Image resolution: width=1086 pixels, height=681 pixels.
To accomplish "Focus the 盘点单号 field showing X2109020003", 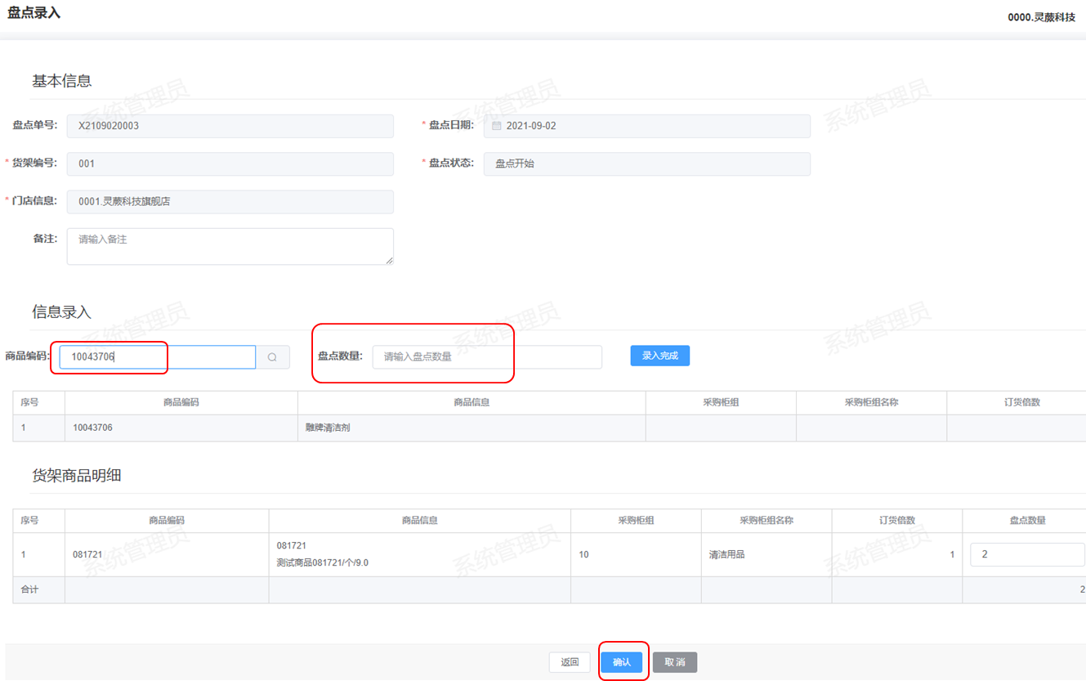I will pyautogui.click(x=230, y=126).
